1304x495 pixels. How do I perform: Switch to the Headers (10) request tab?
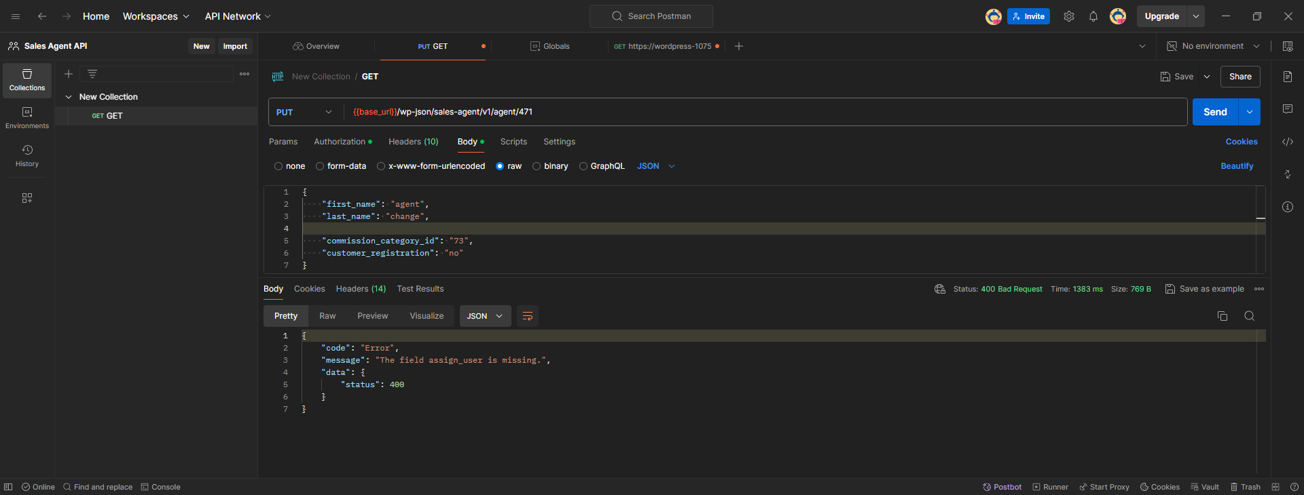[x=414, y=142]
